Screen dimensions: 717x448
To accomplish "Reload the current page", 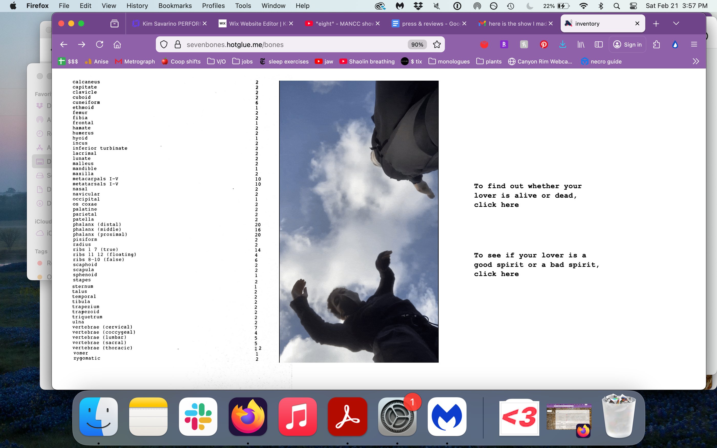I will point(100,45).
